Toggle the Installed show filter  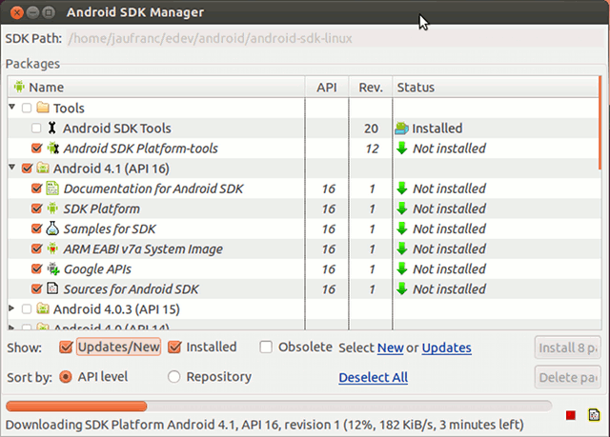pos(174,347)
